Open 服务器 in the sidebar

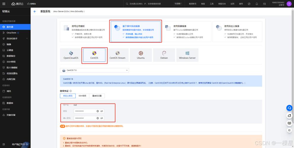coord(15,27)
